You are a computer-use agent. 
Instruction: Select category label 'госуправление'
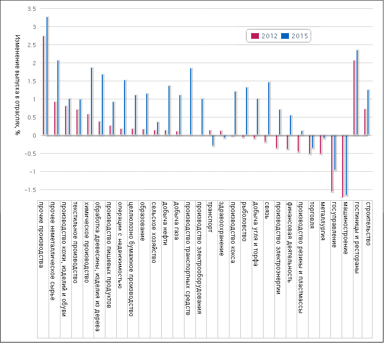click(334, 225)
